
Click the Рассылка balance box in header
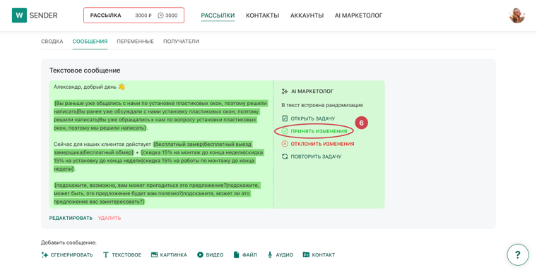click(134, 16)
